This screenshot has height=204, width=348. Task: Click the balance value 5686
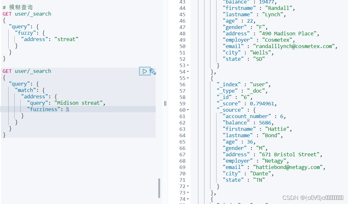click(265, 123)
